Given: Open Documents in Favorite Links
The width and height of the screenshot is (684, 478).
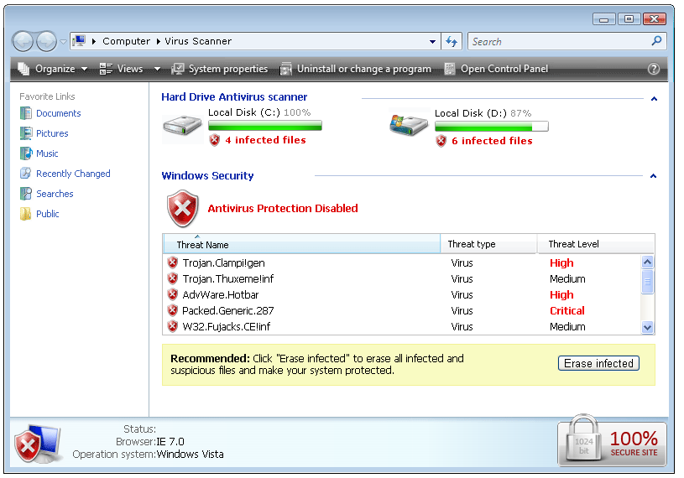Looking at the screenshot, I should point(59,113).
